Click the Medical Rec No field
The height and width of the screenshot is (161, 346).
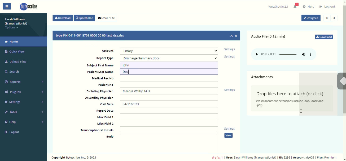[169, 78]
